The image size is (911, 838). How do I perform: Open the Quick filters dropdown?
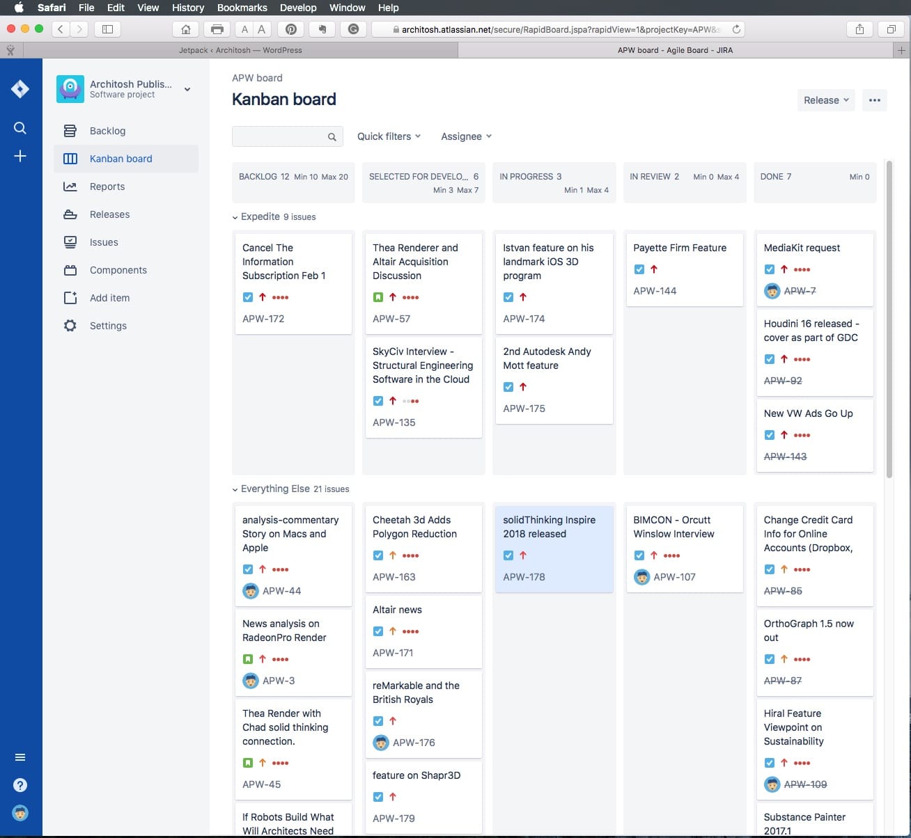tap(389, 136)
